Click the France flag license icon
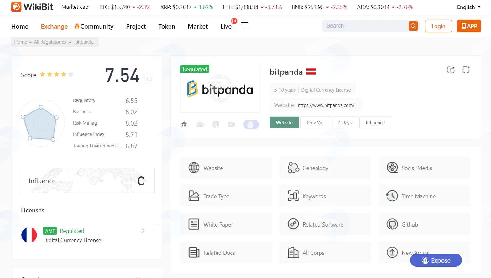 point(29,235)
